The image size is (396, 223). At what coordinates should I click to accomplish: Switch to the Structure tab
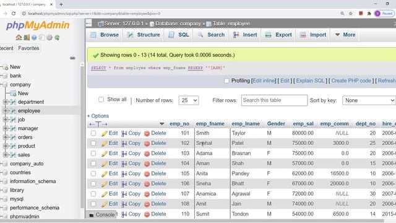[x=144, y=35]
